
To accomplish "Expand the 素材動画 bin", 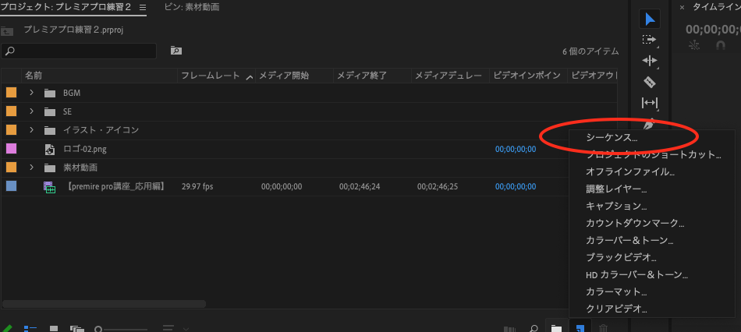I will click(x=32, y=168).
